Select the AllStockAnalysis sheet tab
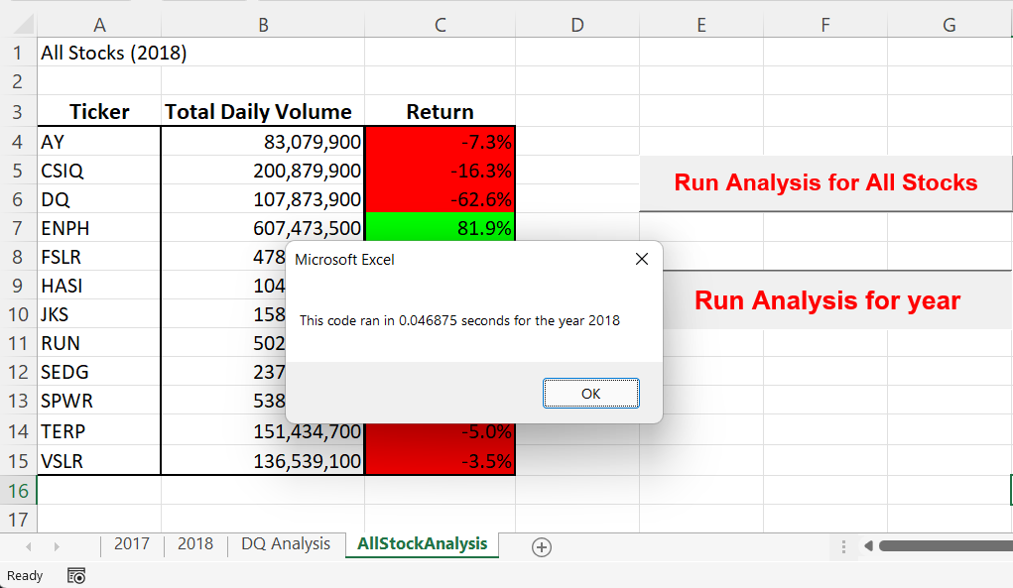Viewport: 1013px width, 588px height. pos(422,544)
